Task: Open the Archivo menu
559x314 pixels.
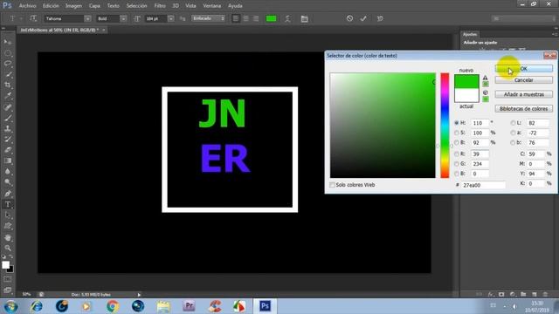Action: [x=27, y=6]
